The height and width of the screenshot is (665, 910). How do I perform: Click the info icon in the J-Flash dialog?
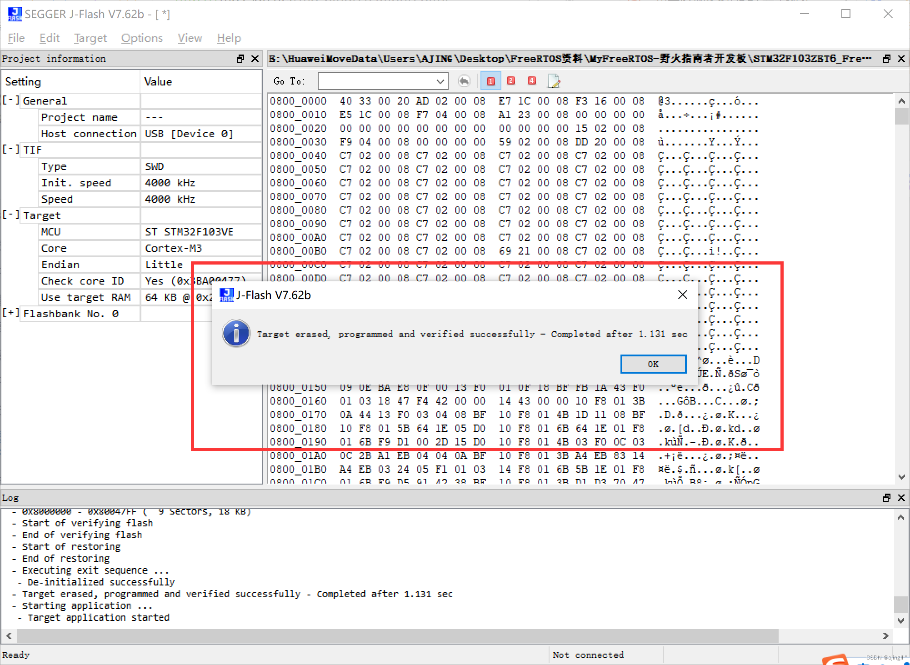[235, 333]
